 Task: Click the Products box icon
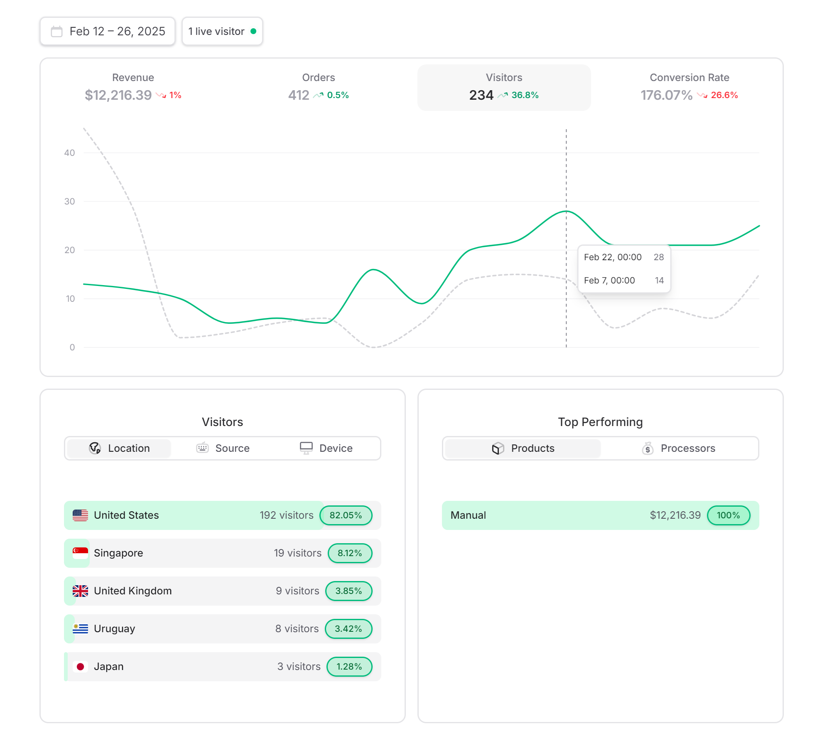pos(498,448)
